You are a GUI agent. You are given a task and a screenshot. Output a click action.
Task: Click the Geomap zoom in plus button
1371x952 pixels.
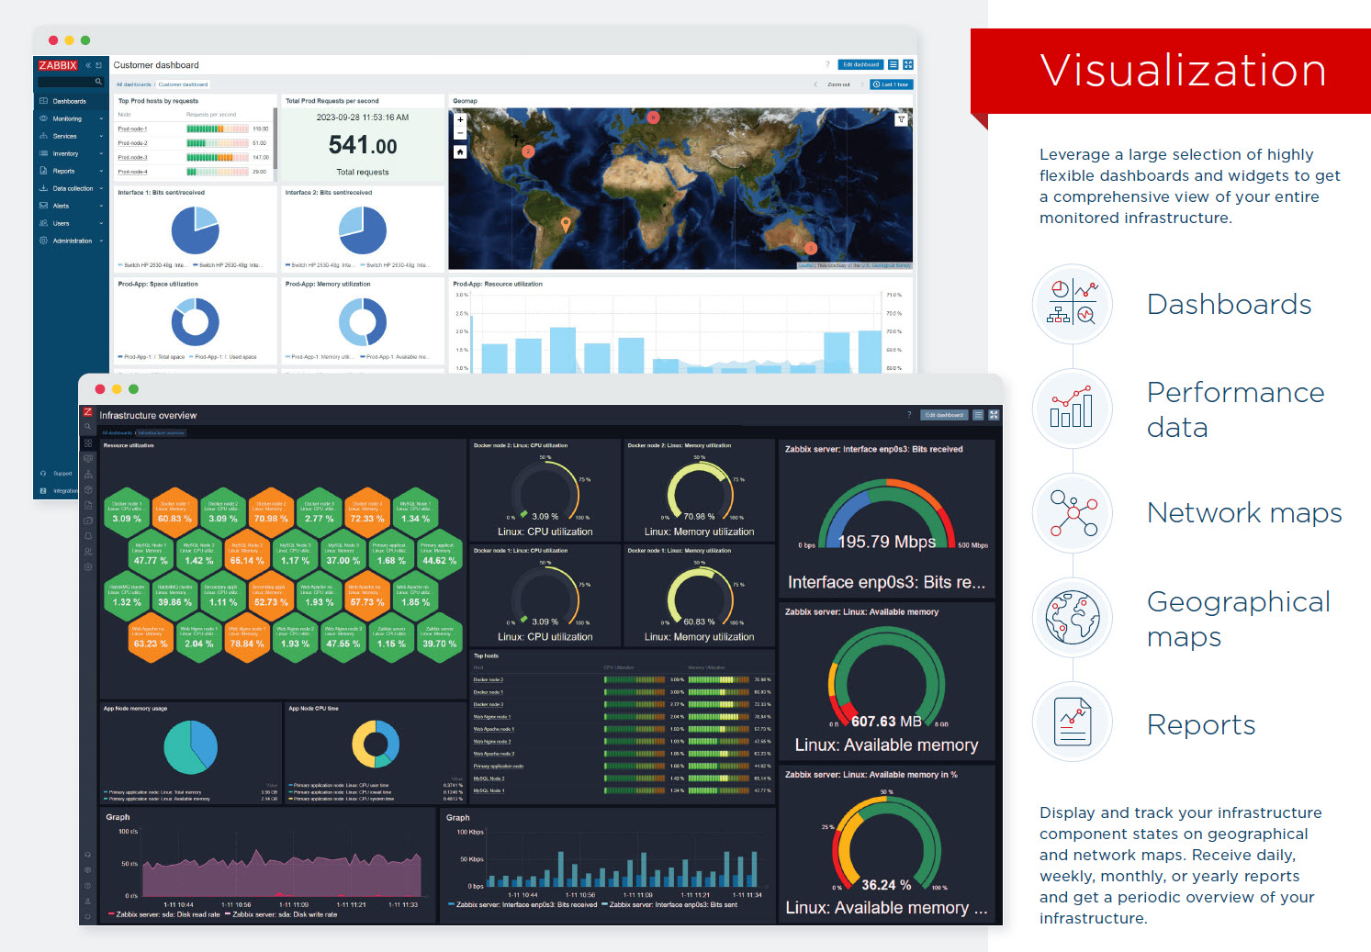[460, 119]
